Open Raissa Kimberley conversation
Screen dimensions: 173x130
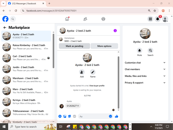click(x=26, y=47)
